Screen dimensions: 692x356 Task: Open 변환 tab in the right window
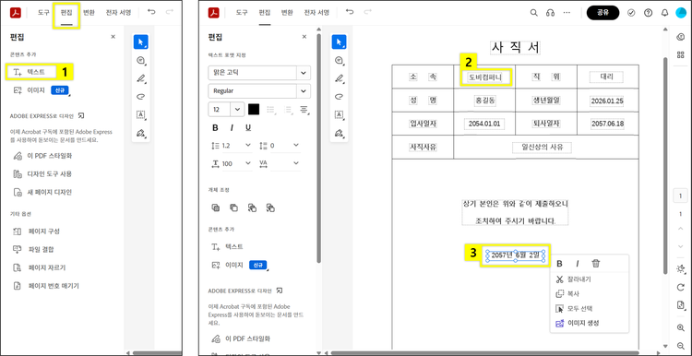[287, 13]
